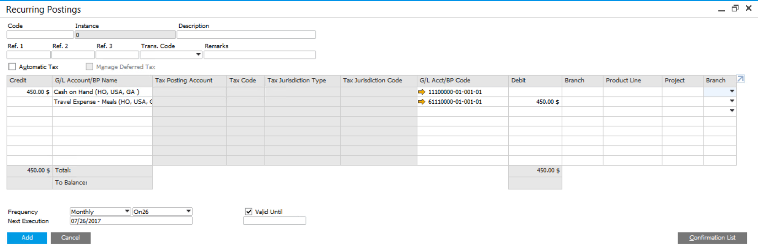
Task: Open the Trans. Code dropdown
Action: (198, 55)
